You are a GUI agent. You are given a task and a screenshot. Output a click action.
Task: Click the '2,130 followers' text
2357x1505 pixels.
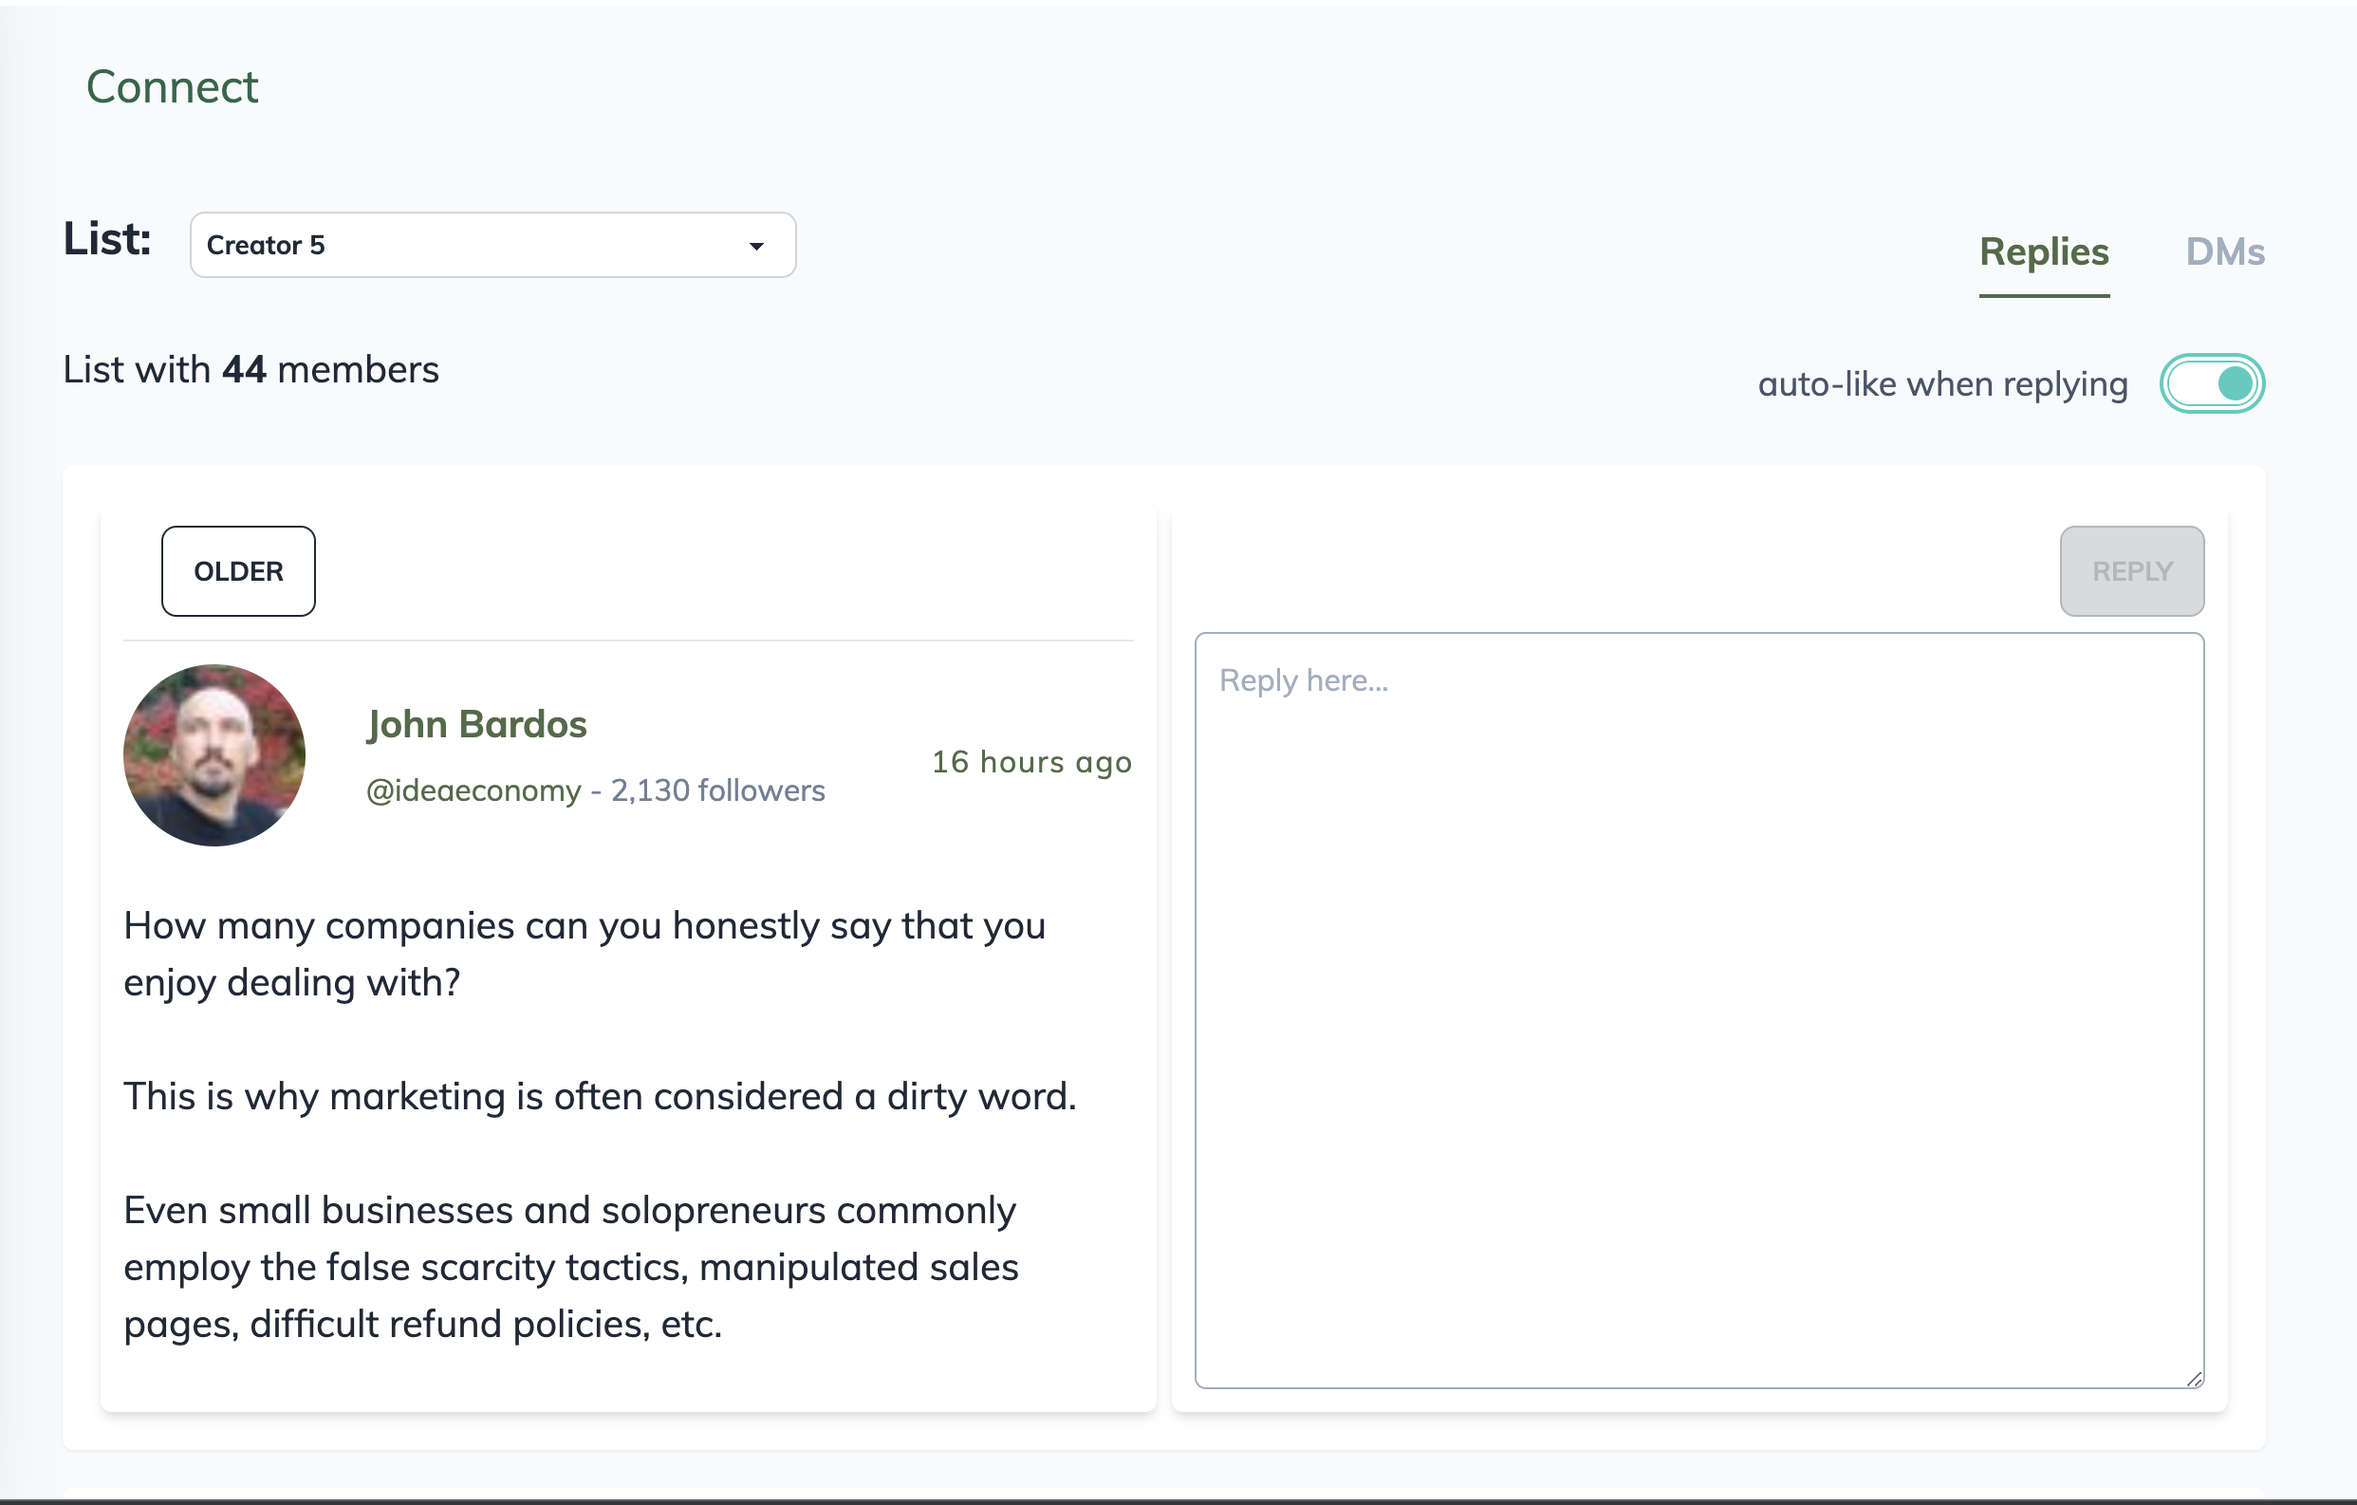coord(717,790)
